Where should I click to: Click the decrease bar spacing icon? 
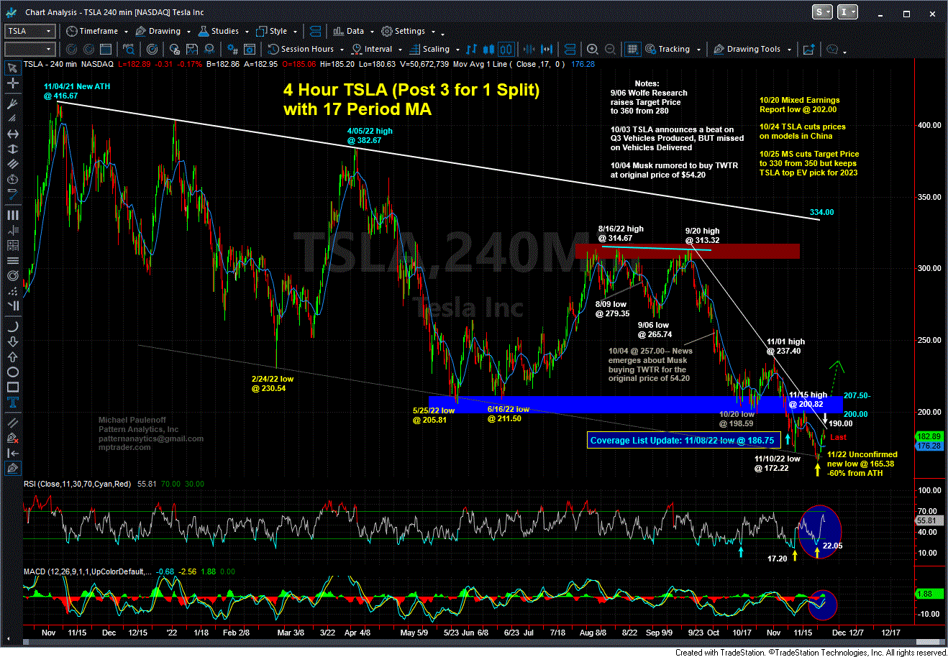pos(531,49)
